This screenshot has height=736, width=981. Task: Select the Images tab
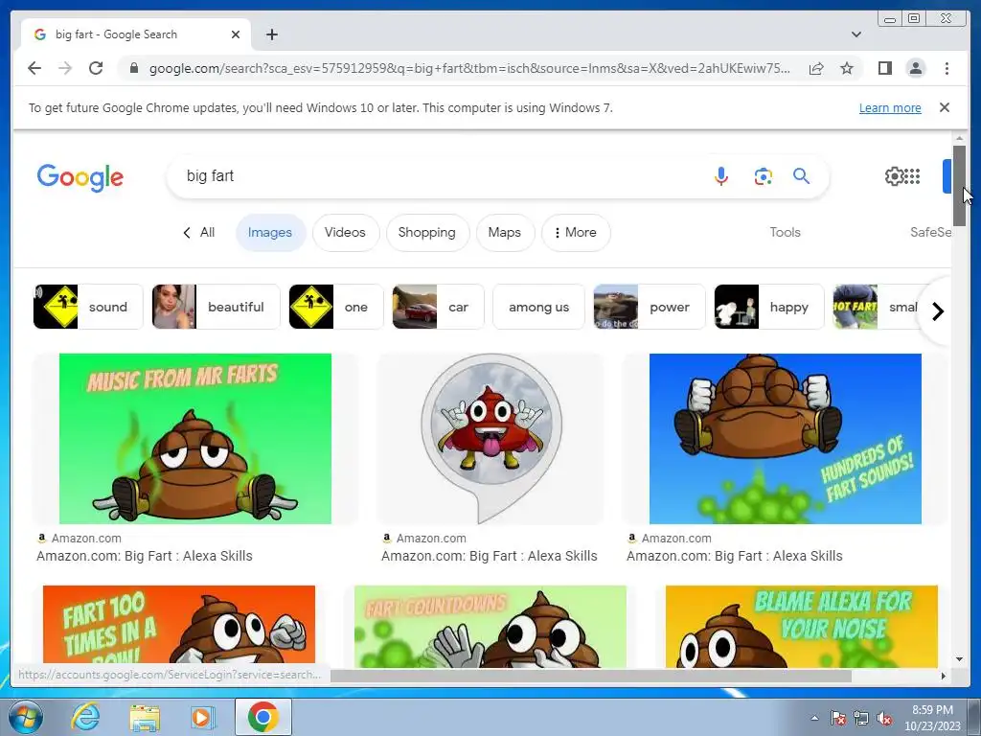pyautogui.click(x=270, y=232)
